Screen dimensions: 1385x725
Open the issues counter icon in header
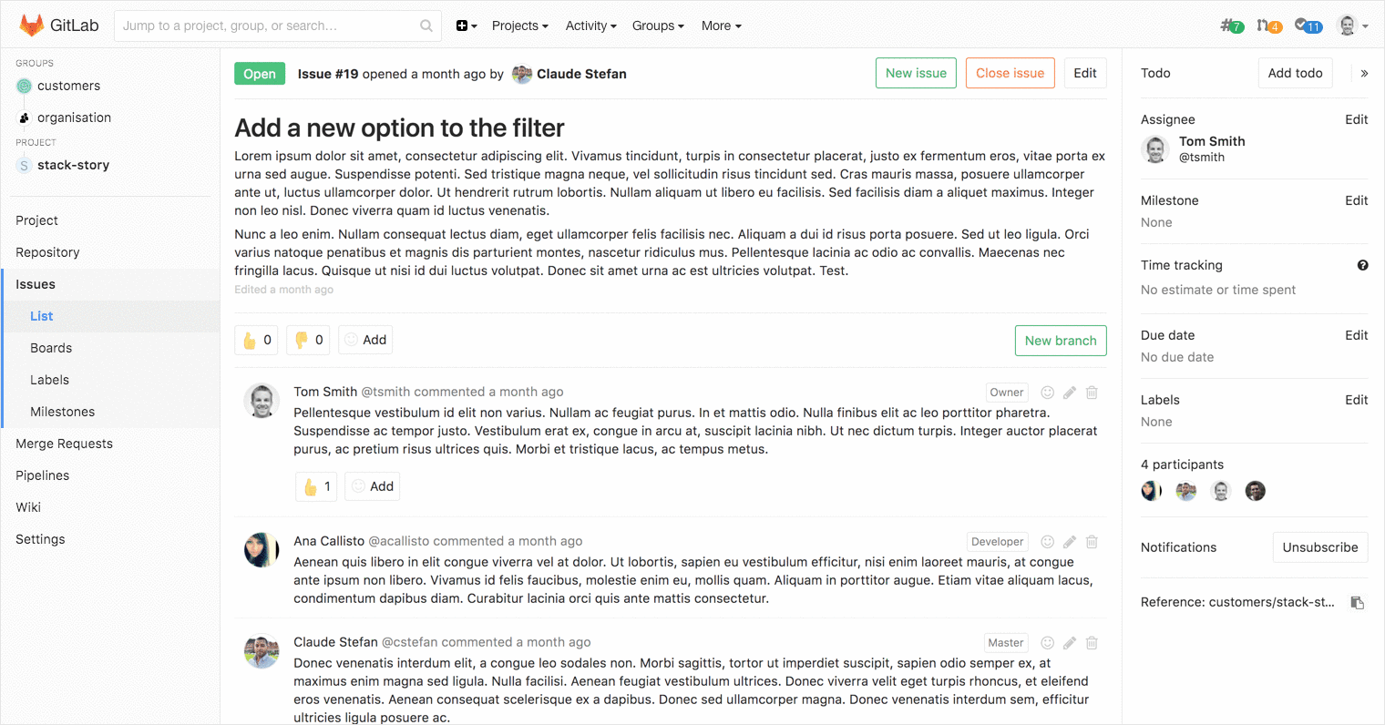click(x=1231, y=26)
